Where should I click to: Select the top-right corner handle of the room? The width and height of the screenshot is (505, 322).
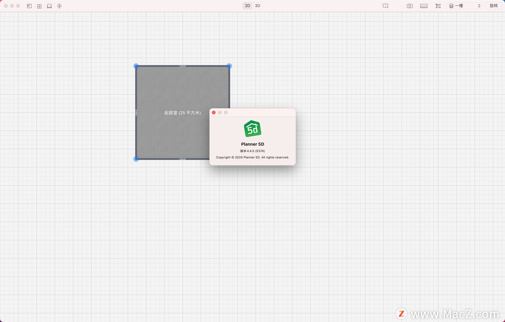[229, 66]
